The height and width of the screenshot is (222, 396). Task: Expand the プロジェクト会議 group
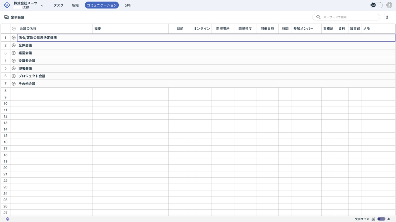14,76
